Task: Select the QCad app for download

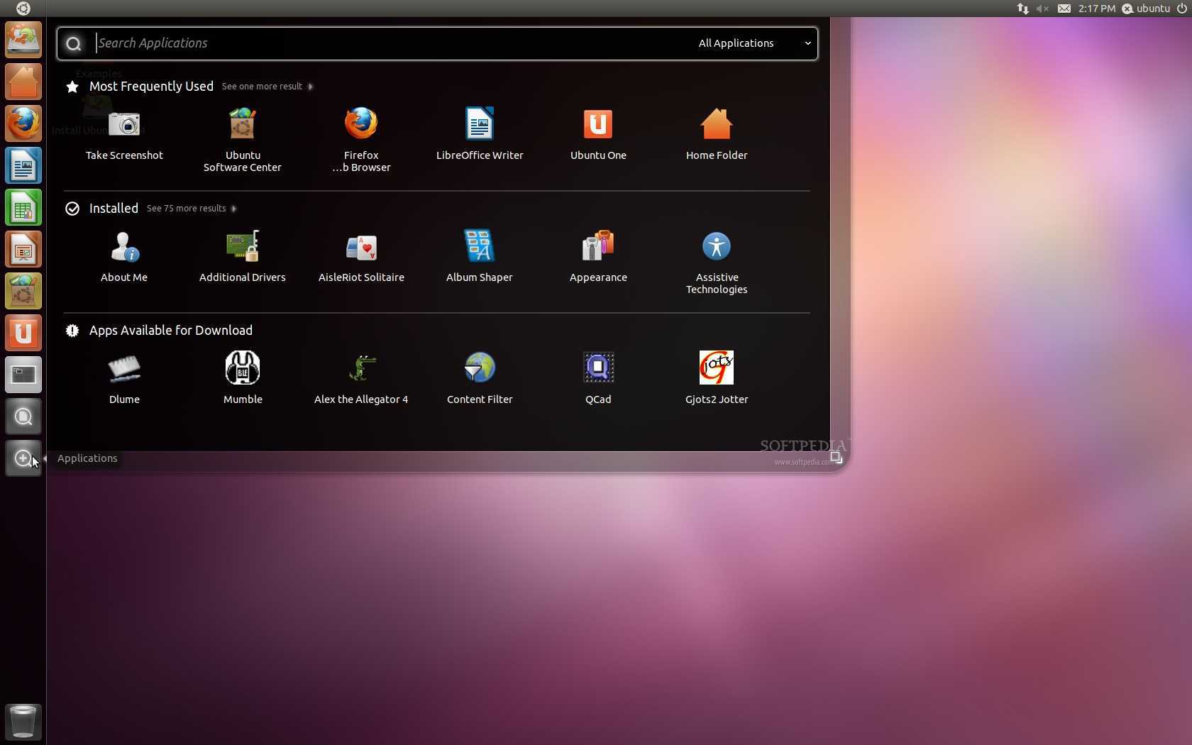Action: [x=598, y=377]
